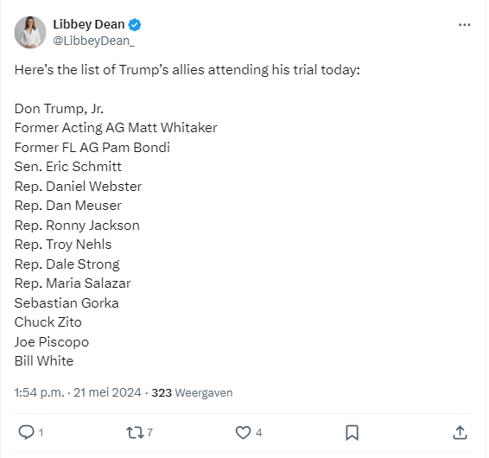Open the share upload icon
The height and width of the screenshot is (458, 489).
[460, 433]
